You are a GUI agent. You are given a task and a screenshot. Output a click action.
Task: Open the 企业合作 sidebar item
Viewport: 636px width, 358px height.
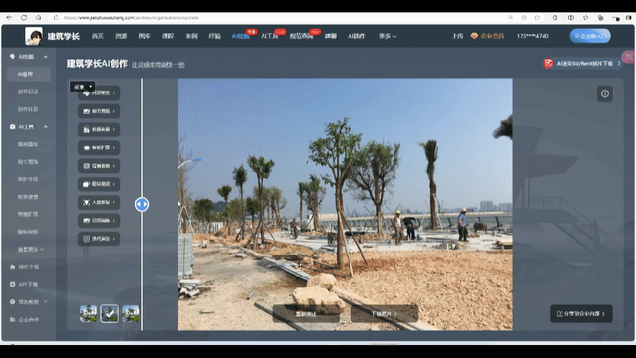click(x=25, y=320)
